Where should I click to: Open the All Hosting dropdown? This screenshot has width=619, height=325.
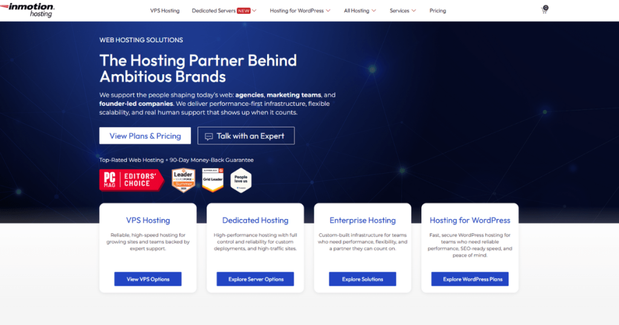click(360, 11)
